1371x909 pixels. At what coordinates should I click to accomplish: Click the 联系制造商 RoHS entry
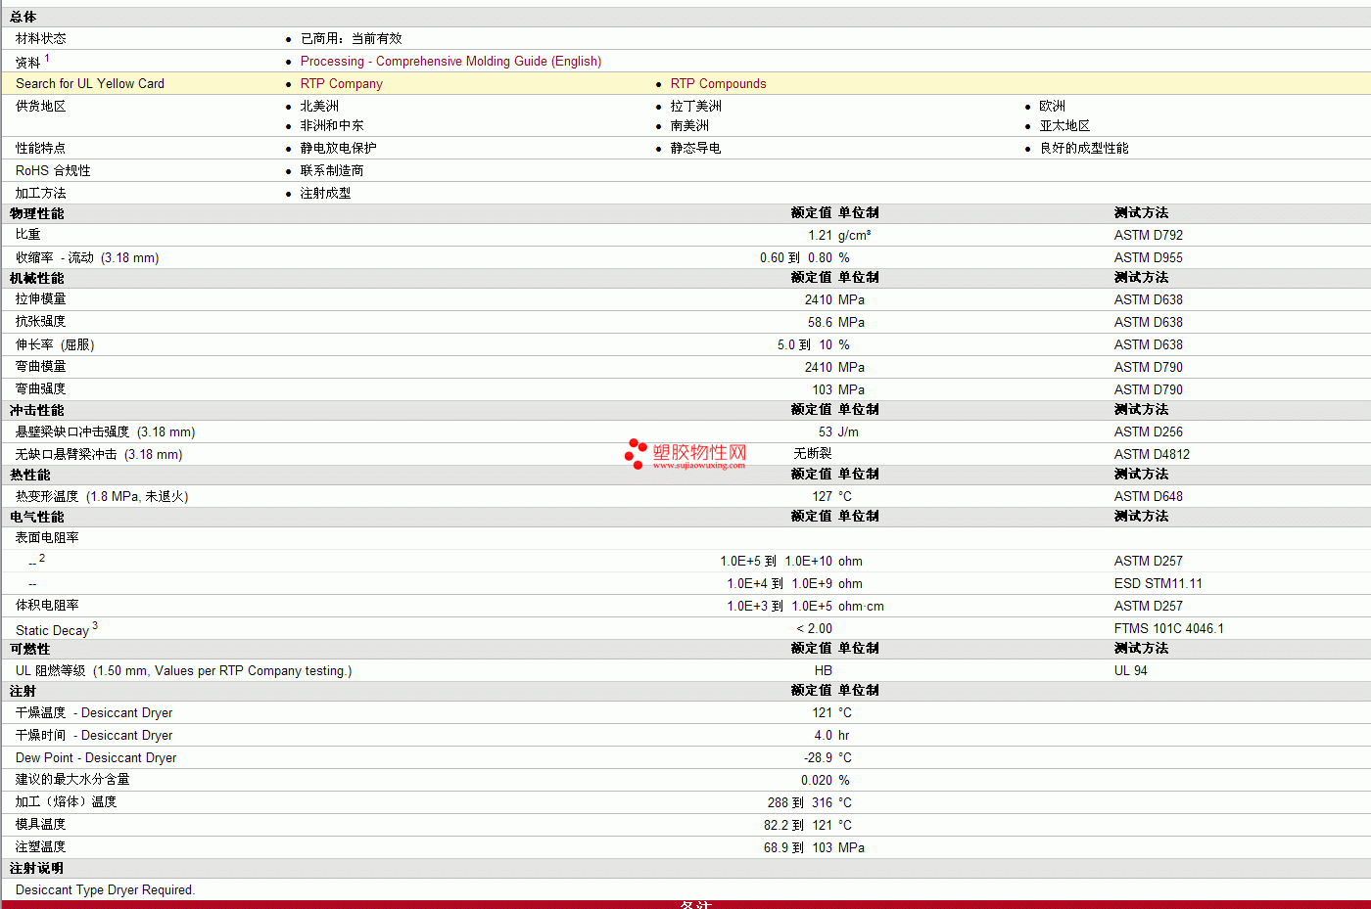pyautogui.click(x=332, y=170)
